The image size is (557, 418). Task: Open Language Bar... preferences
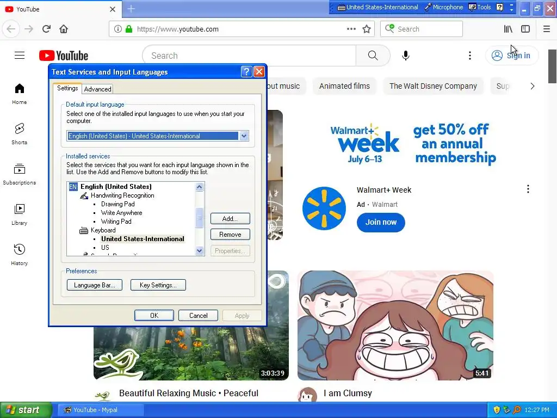coord(95,285)
